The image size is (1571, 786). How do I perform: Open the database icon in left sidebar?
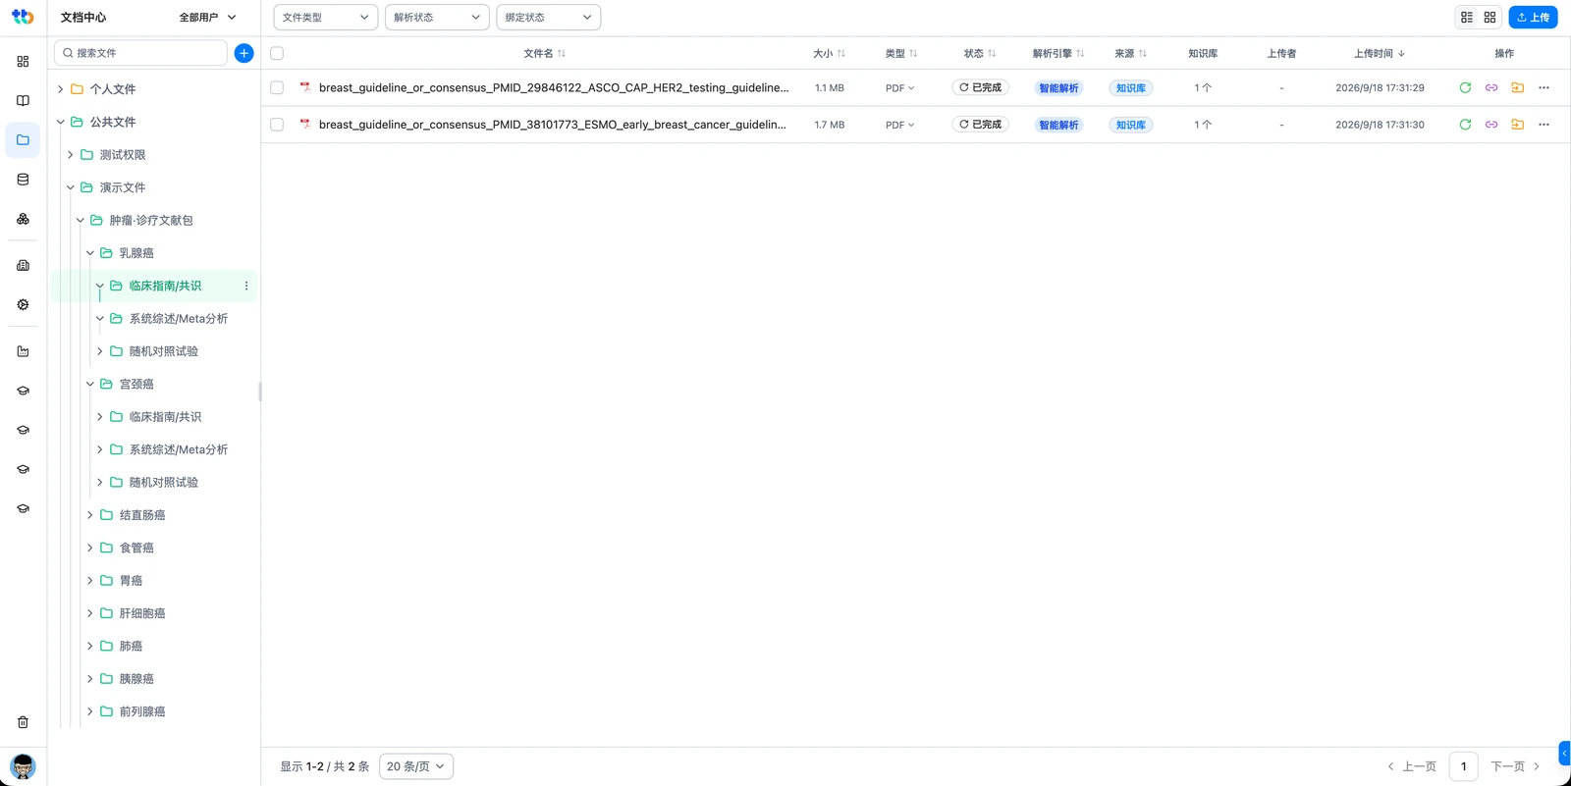23,180
